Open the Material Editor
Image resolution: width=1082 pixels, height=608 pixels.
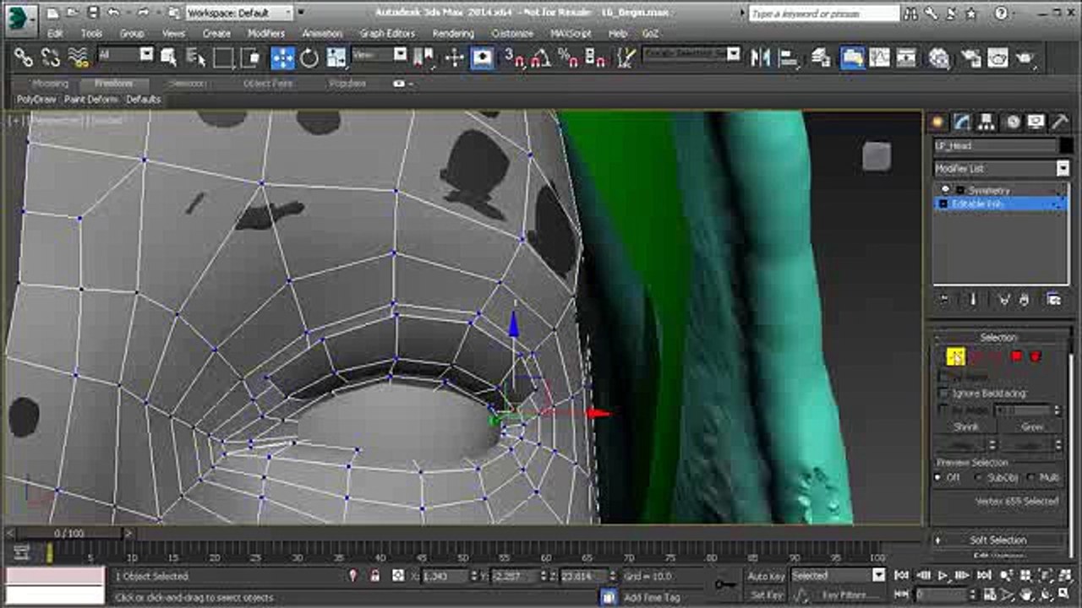(939, 57)
